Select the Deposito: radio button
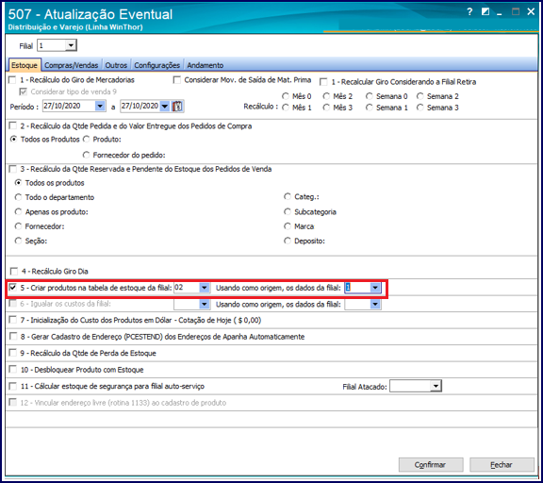The height and width of the screenshot is (483, 543). click(288, 241)
